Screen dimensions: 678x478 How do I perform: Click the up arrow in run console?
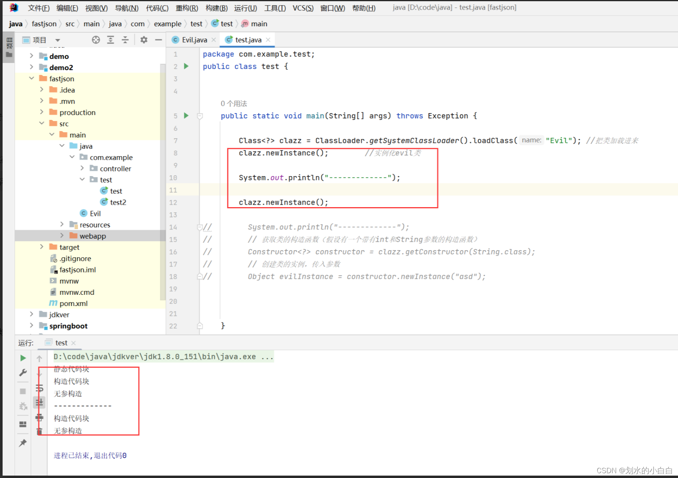(x=39, y=358)
